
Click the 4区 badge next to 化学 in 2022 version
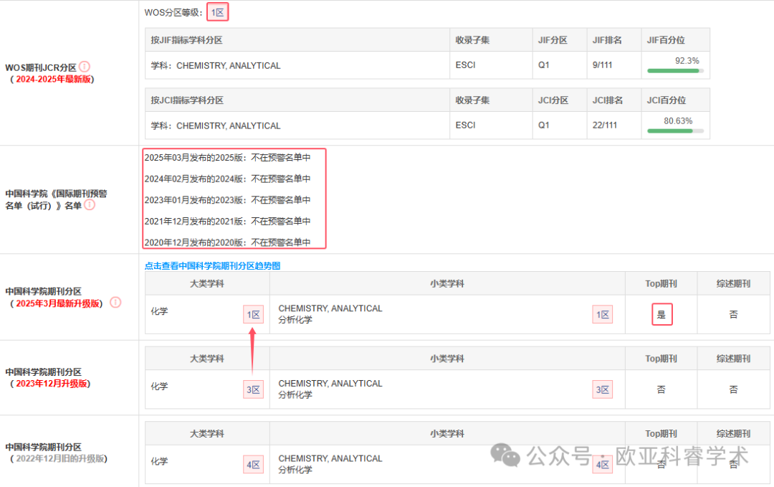(253, 465)
